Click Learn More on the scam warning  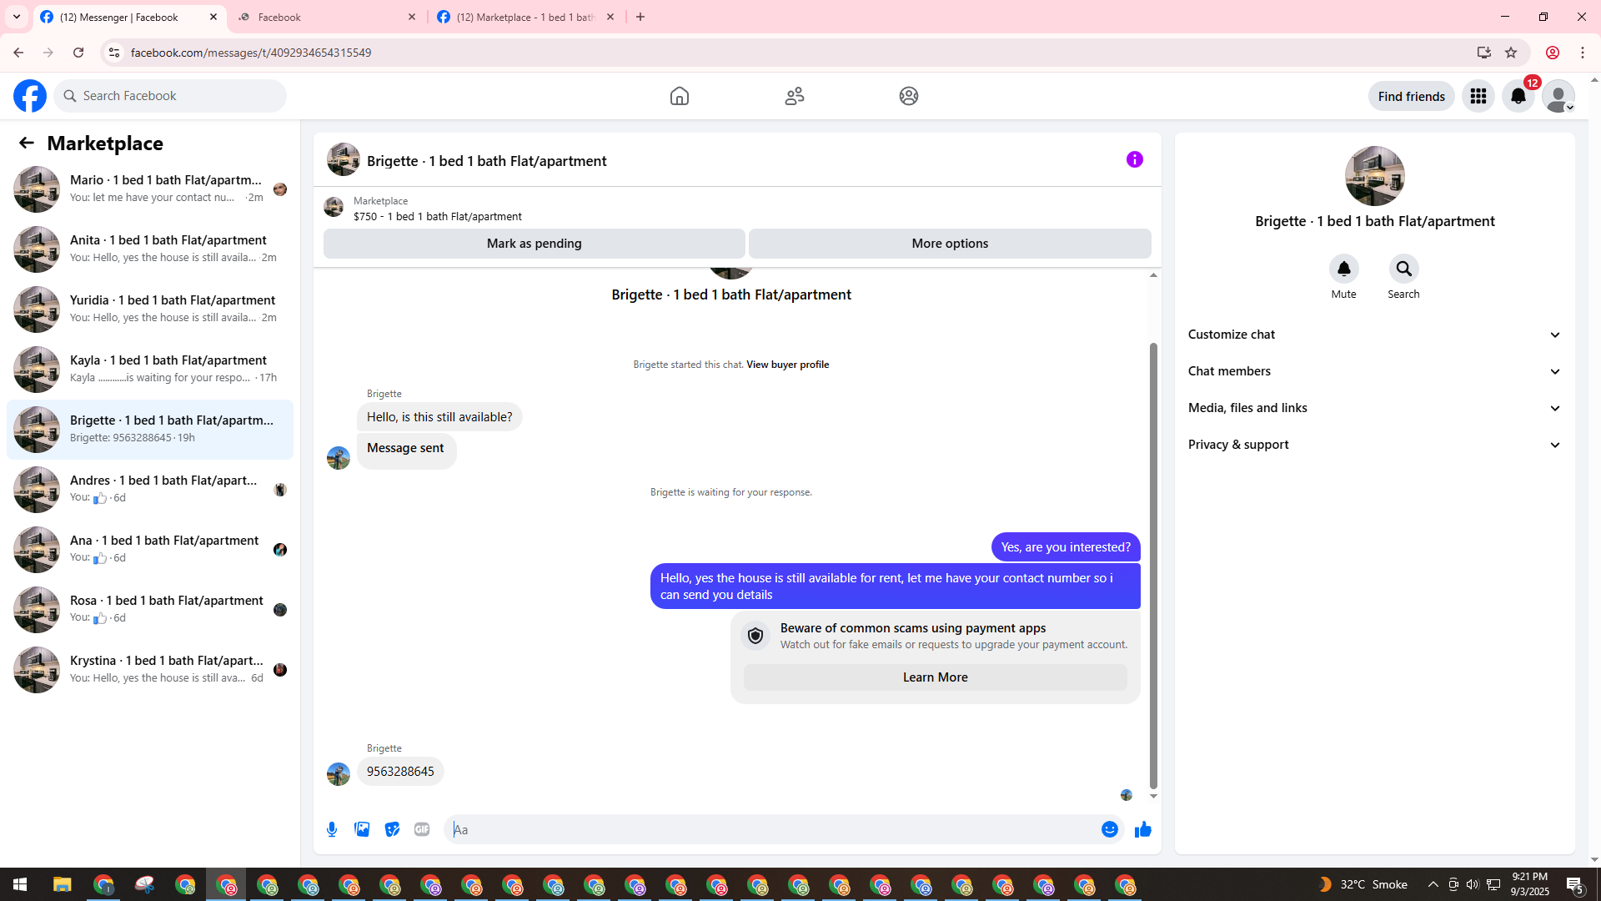coord(936,677)
